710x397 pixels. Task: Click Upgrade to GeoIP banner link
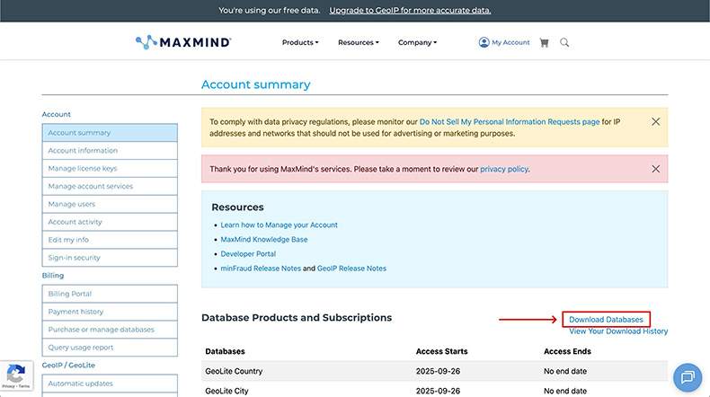[410, 11]
